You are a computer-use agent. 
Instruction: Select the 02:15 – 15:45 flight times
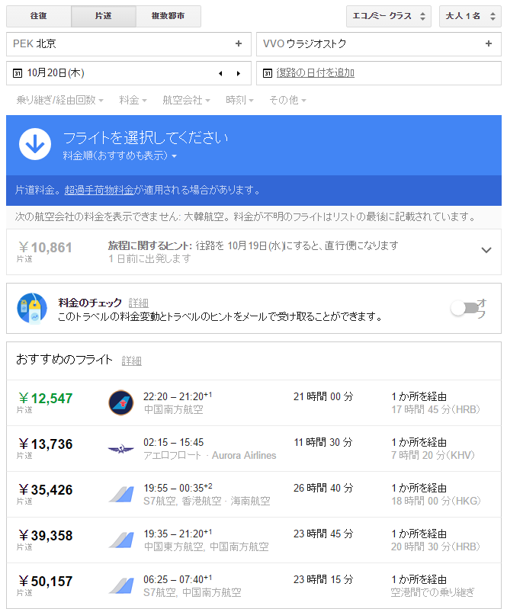(x=173, y=442)
